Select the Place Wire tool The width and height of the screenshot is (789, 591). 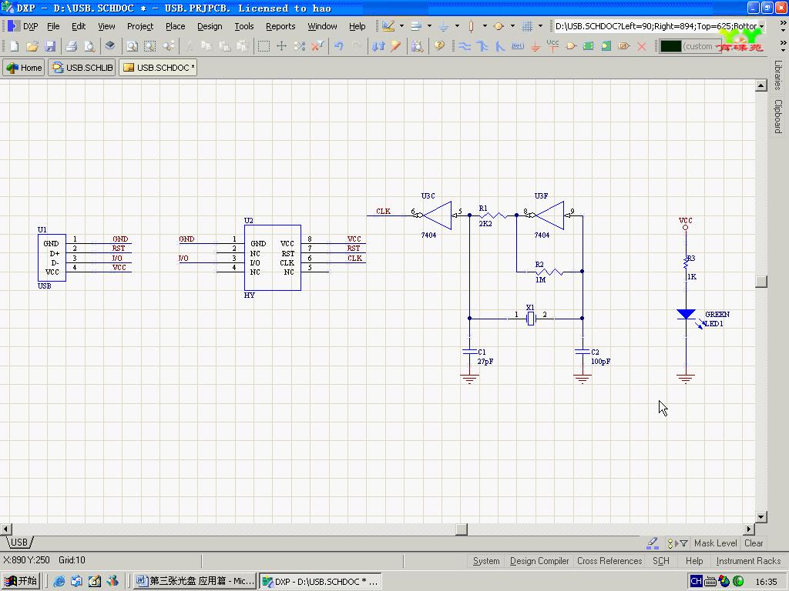point(465,46)
